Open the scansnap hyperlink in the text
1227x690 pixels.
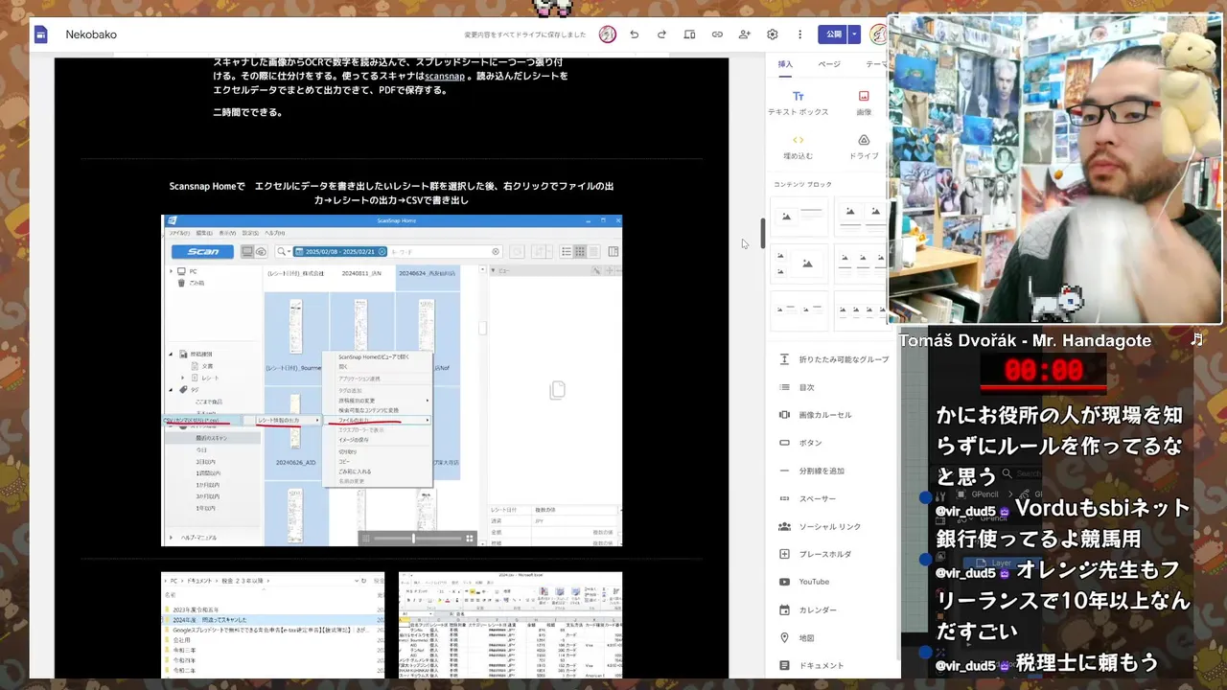(445, 76)
